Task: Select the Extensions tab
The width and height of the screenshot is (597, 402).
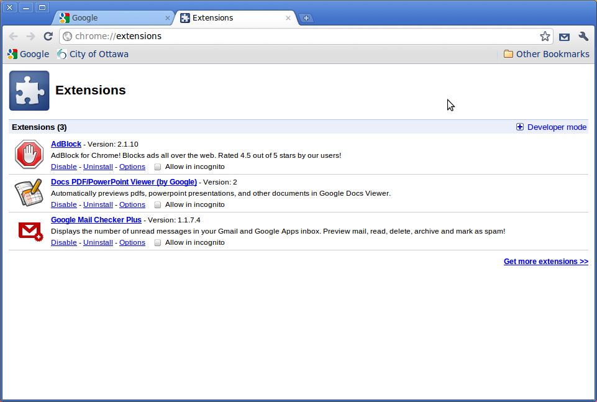Action: click(236, 18)
